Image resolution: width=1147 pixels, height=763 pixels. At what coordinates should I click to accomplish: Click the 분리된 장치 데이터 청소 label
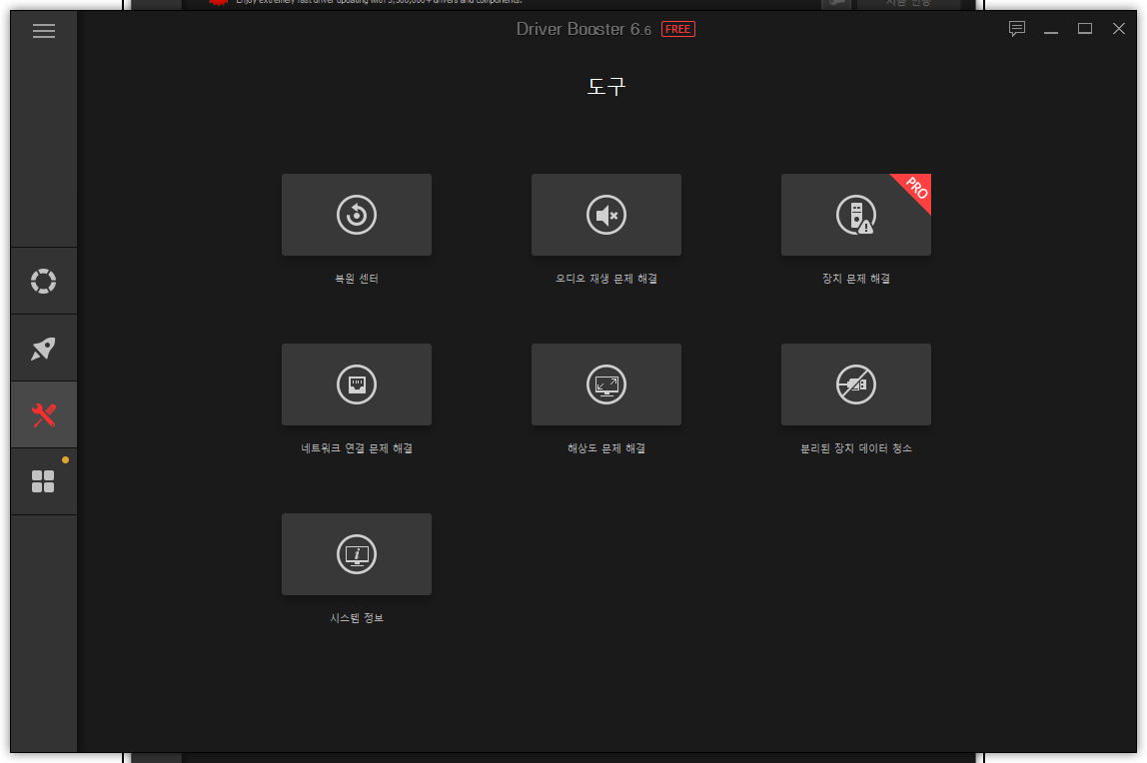[x=856, y=448]
